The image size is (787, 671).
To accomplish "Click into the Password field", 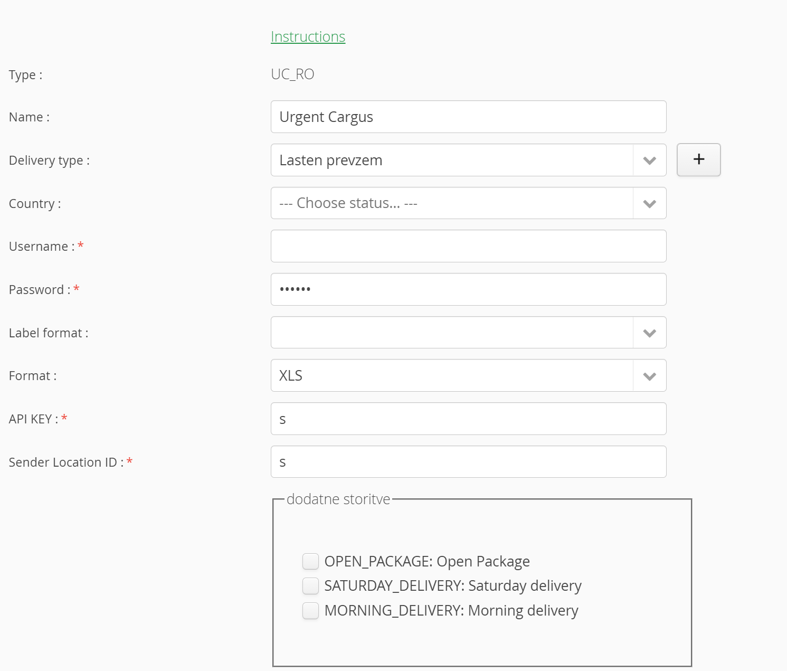I will pyautogui.click(x=468, y=289).
